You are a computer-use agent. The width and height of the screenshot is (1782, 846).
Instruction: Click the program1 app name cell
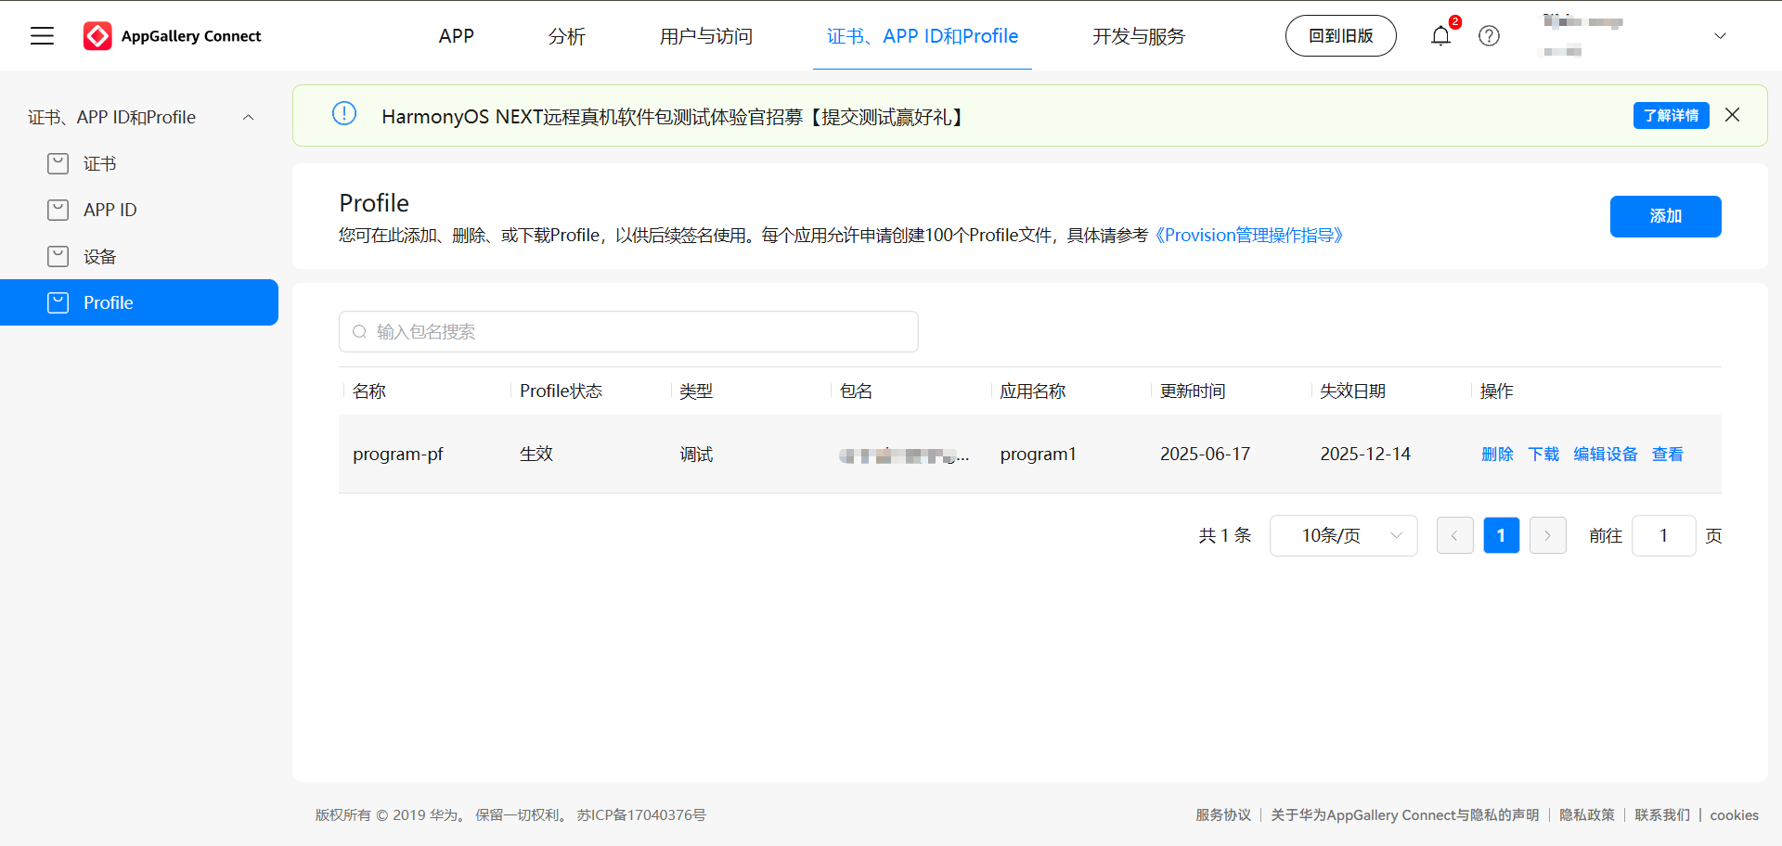(x=1038, y=454)
